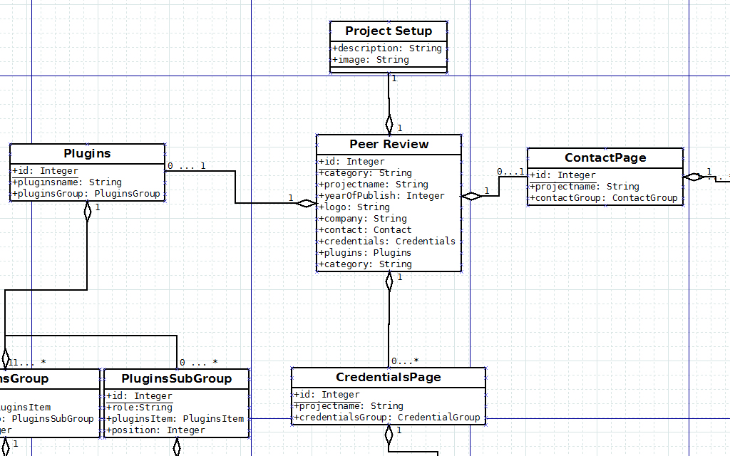Select the PluginsSubGroup class header

click(x=176, y=378)
